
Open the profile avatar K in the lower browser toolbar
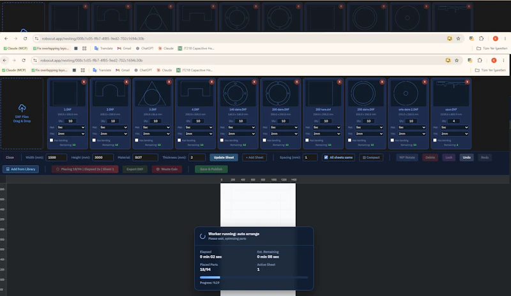pyautogui.click(x=494, y=60)
